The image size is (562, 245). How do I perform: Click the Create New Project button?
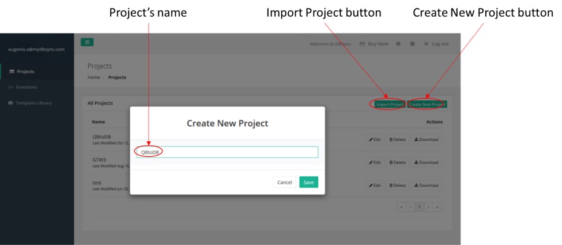tap(427, 104)
